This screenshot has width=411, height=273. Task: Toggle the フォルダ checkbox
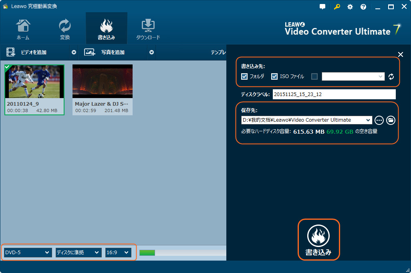click(x=244, y=76)
